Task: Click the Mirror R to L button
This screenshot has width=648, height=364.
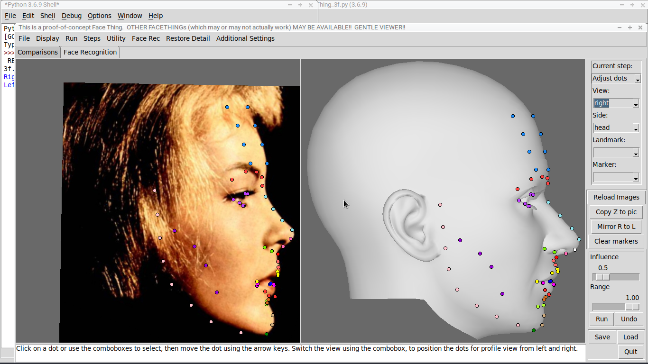Action: 616,227
